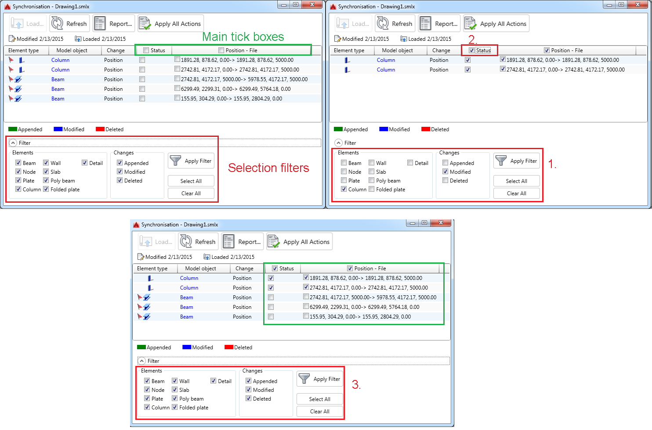Click Apply All Actions in the bottom window
Screen dimensions: 652x430
299,242
